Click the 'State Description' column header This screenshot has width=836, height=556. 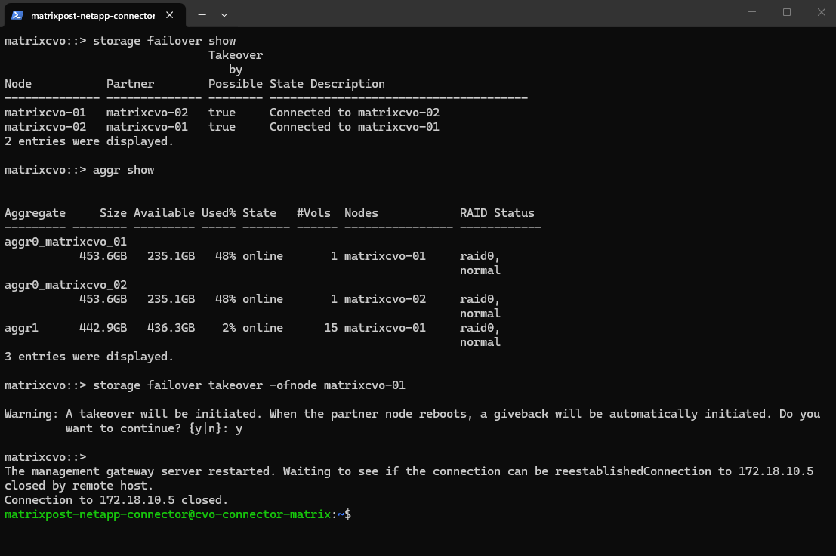327,84
